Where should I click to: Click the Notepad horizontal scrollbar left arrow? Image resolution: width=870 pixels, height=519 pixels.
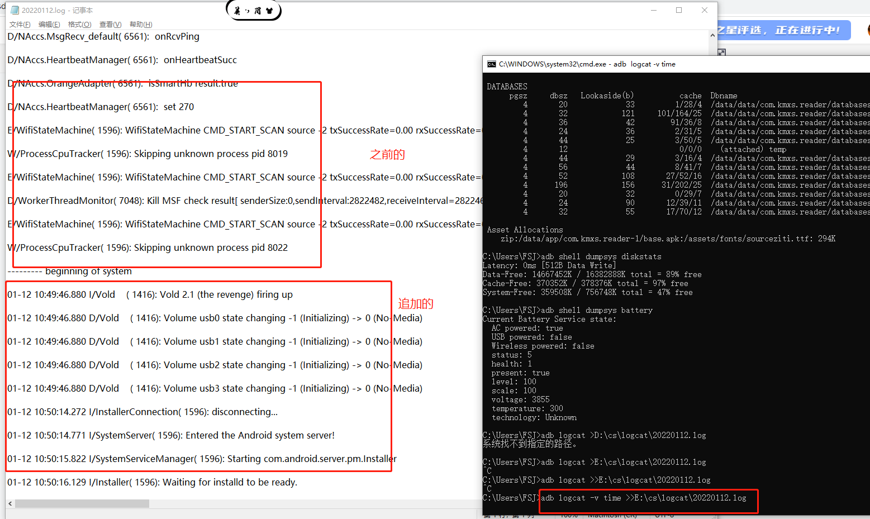[10, 504]
